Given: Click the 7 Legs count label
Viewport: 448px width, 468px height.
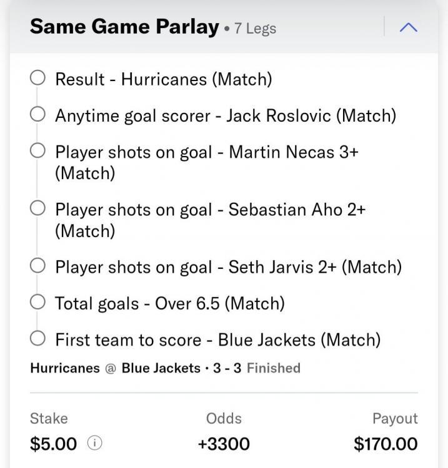Looking at the screenshot, I should click(x=255, y=29).
